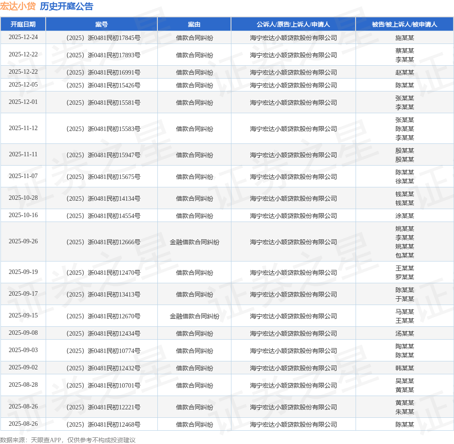This screenshot has width=454, height=444.
Task: Select date cell 2025-09-15
Action: 23,316
